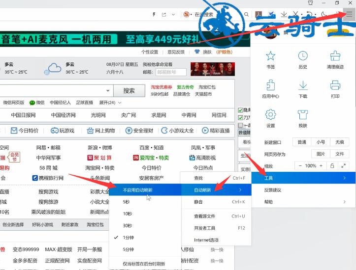Open the hamburger main menu button
Image resolution: width=356 pixels, height=270 pixels.
pos(349,14)
